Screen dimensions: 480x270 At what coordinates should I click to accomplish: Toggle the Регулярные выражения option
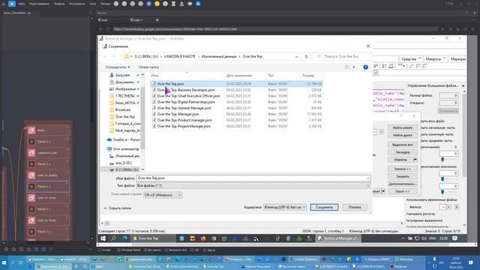[424, 220]
